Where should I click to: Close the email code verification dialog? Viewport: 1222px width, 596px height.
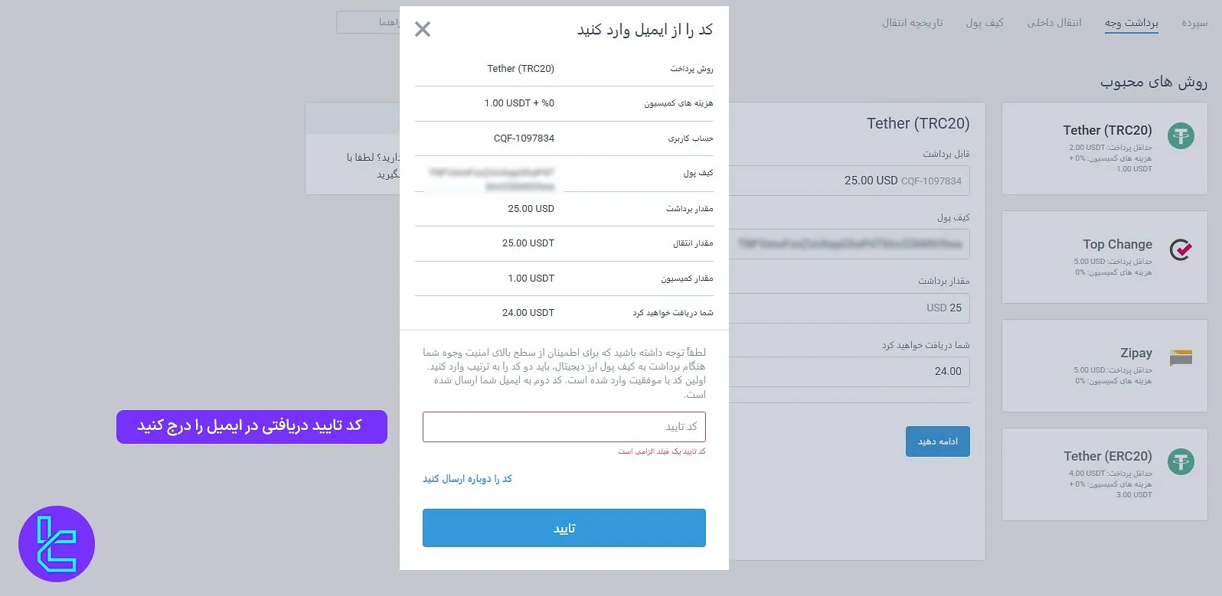coord(422,28)
